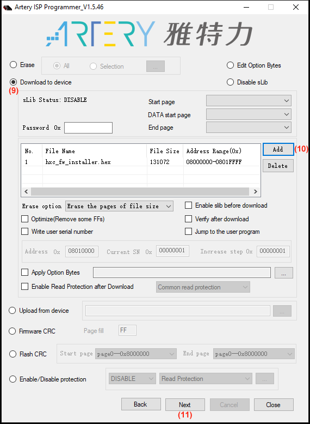Click the sLib Status: DISABLE label
Image resolution: width=310 pixels, height=424 pixels.
(55, 100)
